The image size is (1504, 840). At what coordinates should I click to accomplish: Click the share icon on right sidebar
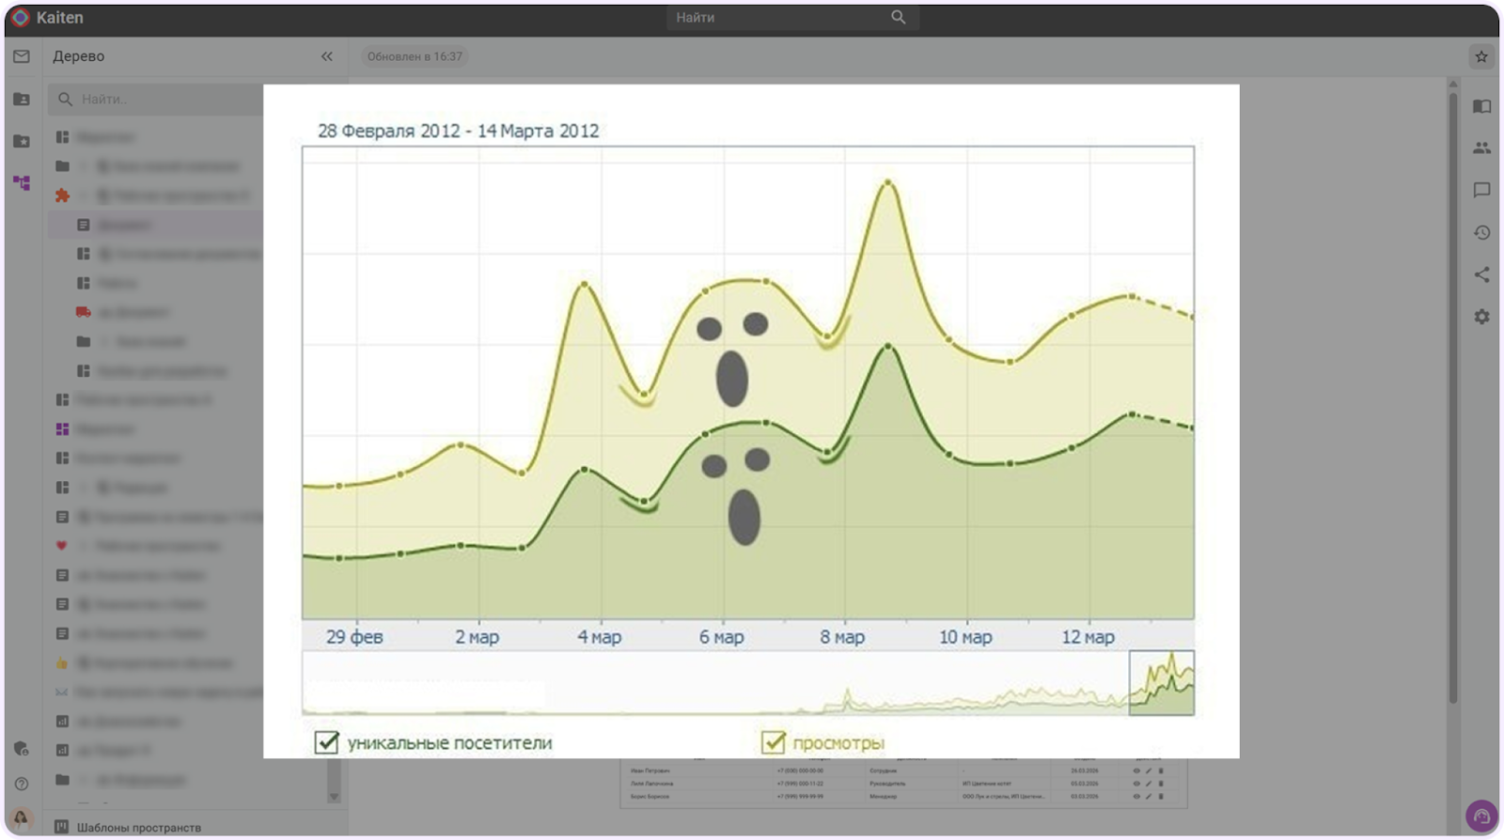pos(1481,274)
